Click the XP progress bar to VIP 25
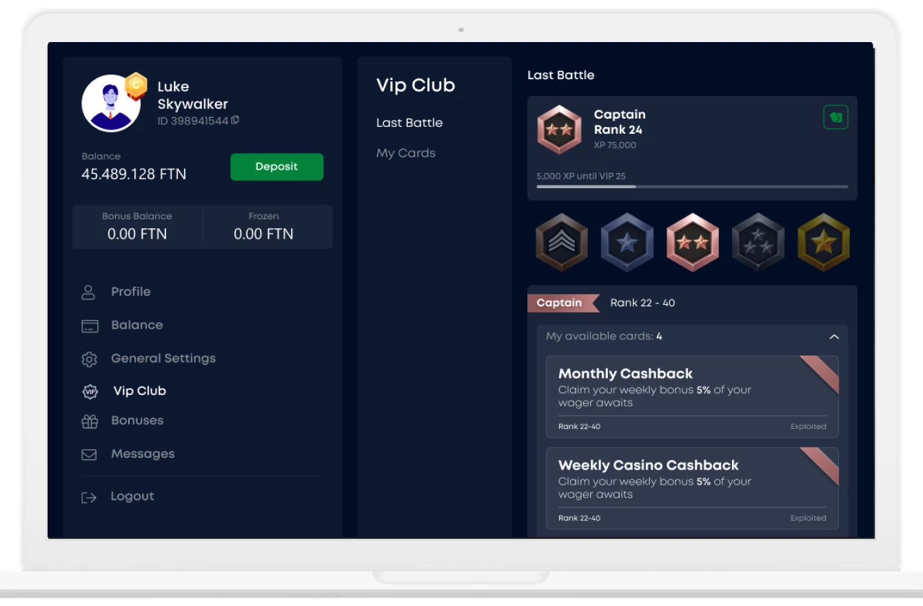 (x=691, y=187)
